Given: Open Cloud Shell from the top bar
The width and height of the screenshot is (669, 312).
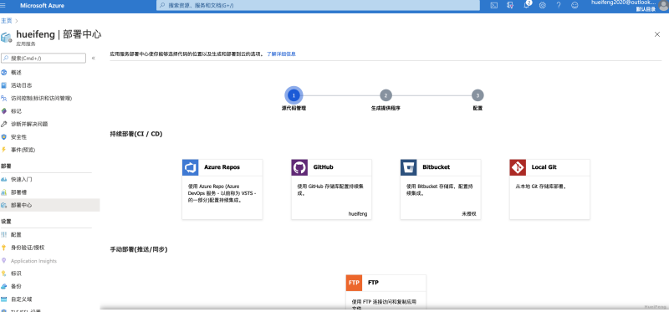Looking at the screenshot, I should coord(493,6).
